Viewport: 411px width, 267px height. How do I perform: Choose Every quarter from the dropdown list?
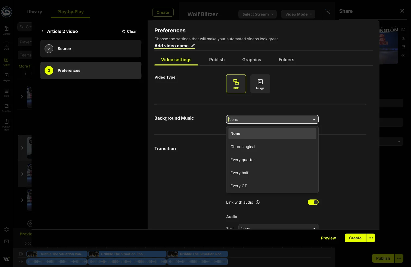[272, 160]
